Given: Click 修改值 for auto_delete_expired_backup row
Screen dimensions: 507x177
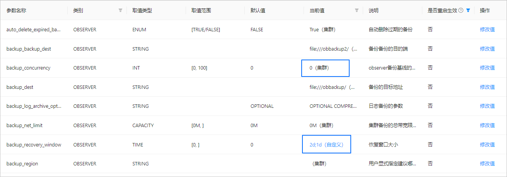Looking at the screenshot, I should [x=487, y=29].
